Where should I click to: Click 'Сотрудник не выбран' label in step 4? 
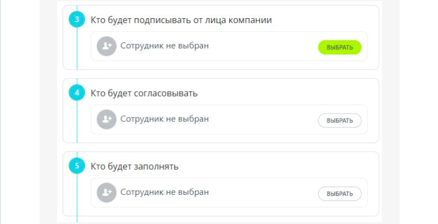point(165,119)
